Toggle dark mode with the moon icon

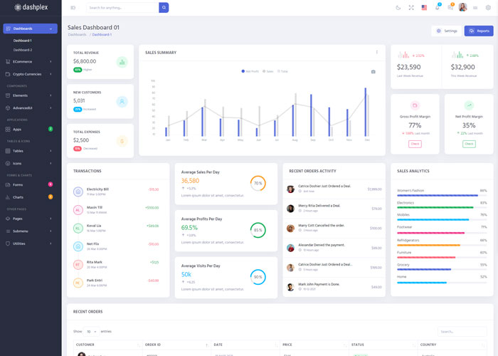[x=398, y=8]
